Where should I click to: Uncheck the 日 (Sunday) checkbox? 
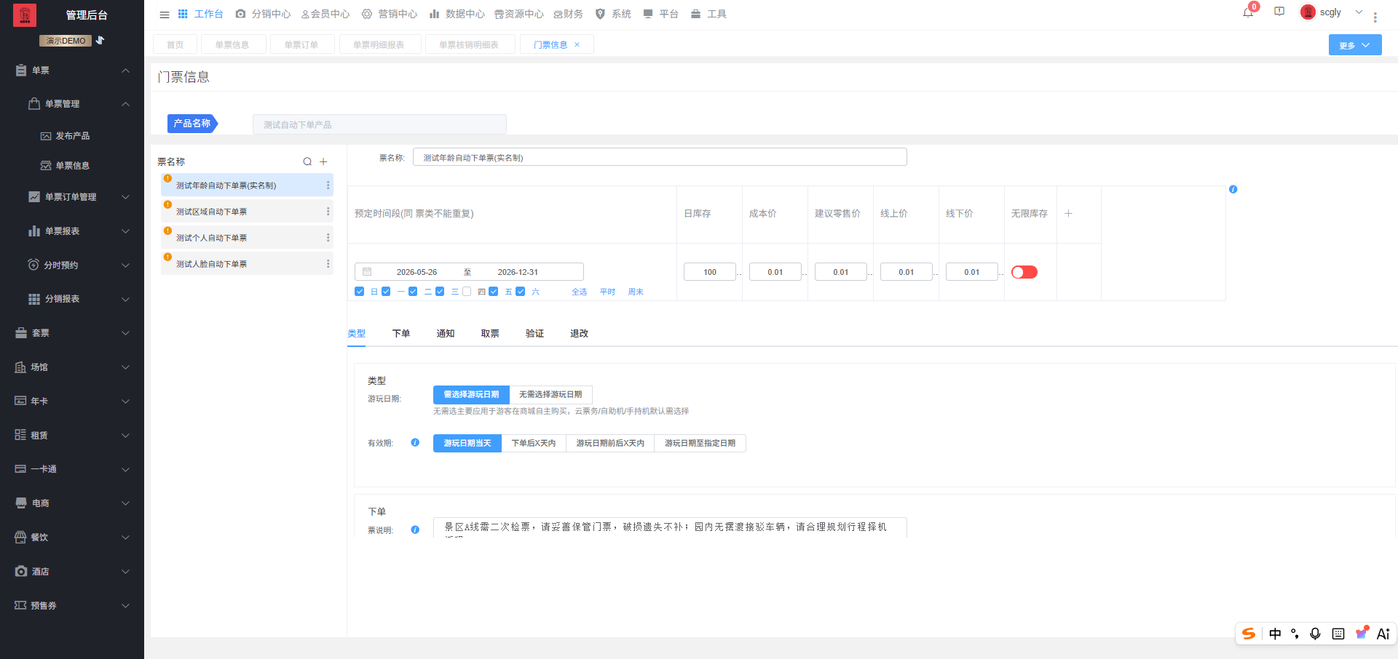coord(359,292)
